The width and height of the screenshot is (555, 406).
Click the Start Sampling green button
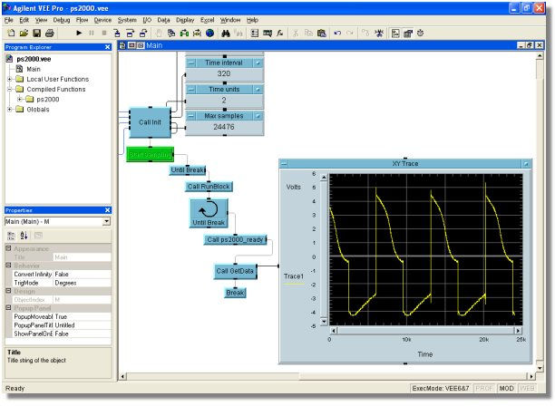(x=150, y=155)
